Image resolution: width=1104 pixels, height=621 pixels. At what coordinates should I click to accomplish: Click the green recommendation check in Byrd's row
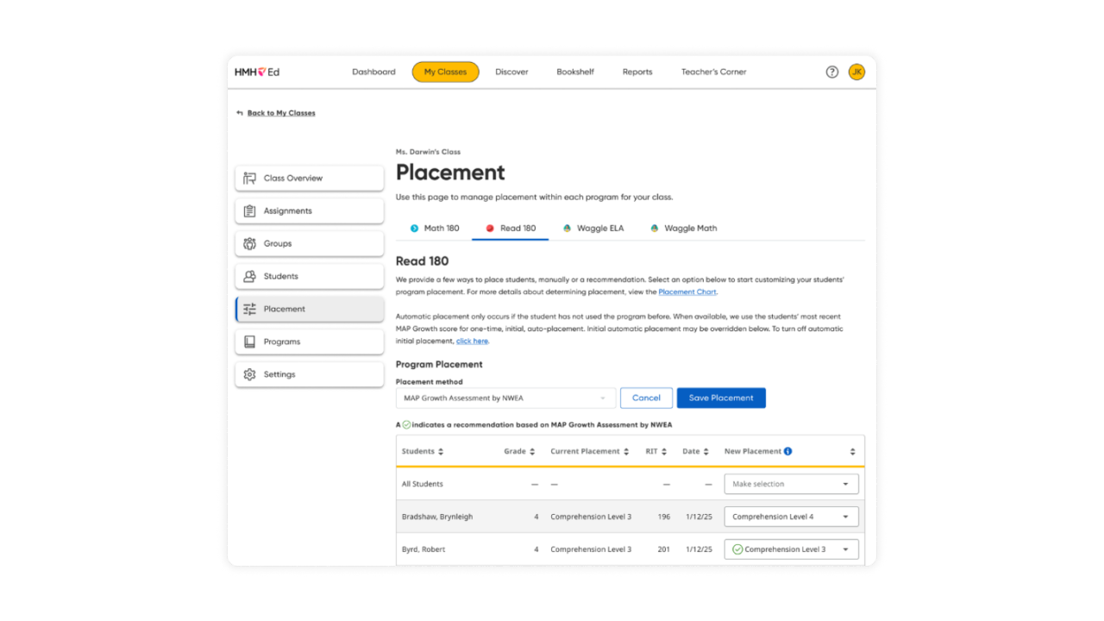(x=737, y=549)
